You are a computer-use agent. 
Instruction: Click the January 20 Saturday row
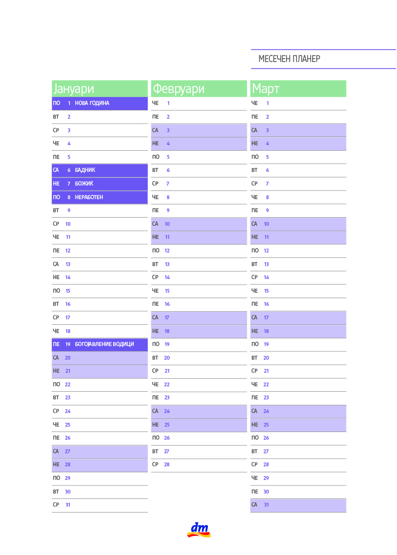coord(100,358)
